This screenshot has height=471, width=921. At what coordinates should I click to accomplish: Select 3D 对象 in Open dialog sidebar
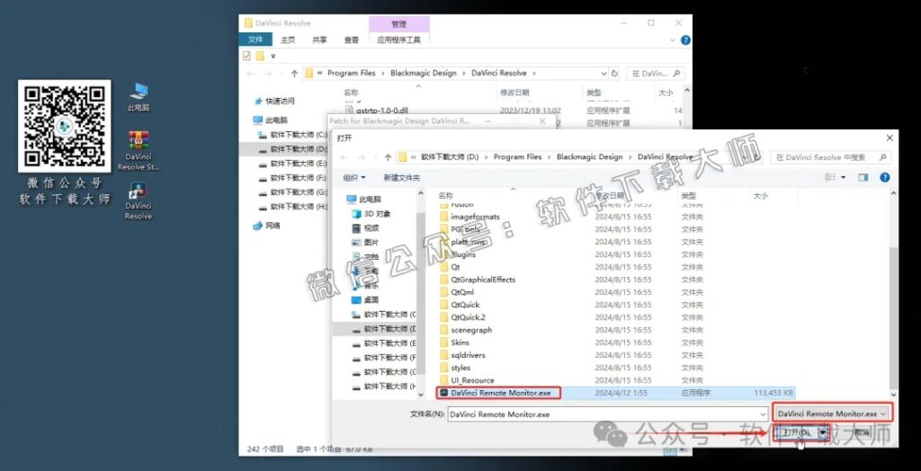coord(371,213)
